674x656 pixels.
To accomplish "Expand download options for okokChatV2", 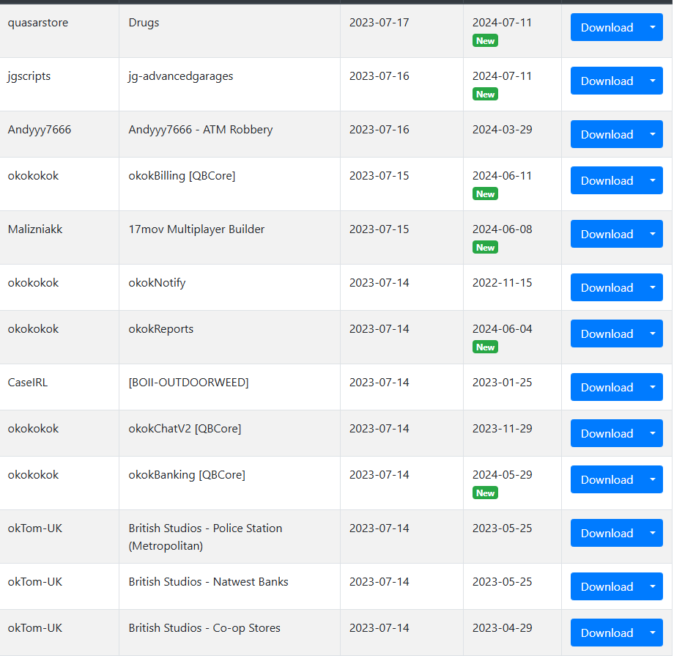I will pos(653,434).
